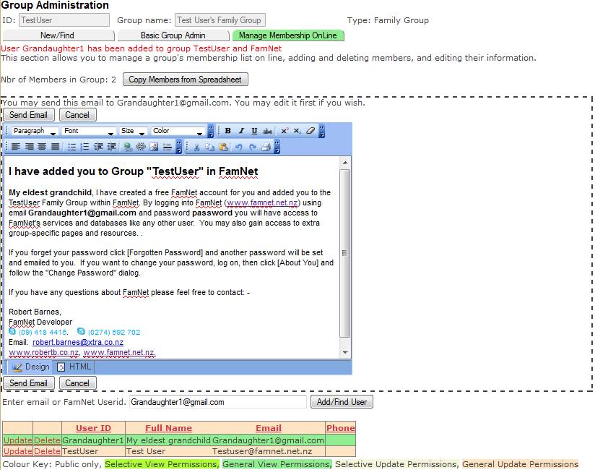
Task: Switch the editor to Design view
Action: pos(31,367)
